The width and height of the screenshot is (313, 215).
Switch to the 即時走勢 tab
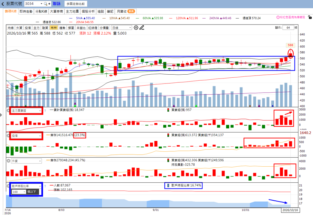(x=26, y=11)
